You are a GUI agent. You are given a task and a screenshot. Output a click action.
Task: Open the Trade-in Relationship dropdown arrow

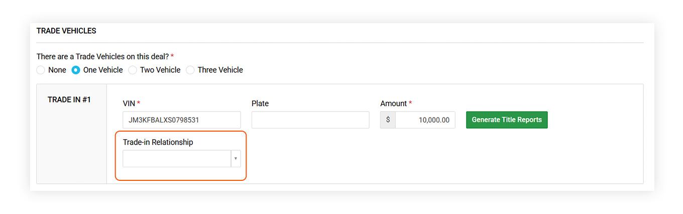point(236,159)
